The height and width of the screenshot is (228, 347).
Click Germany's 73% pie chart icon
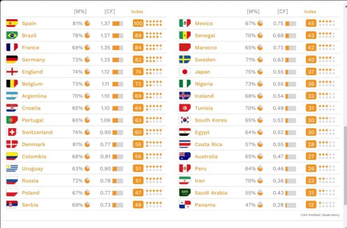point(87,60)
